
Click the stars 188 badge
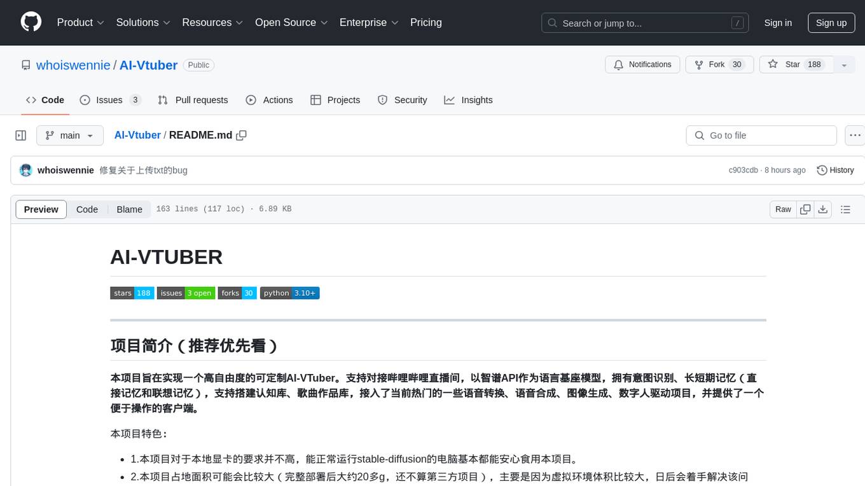click(132, 293)
